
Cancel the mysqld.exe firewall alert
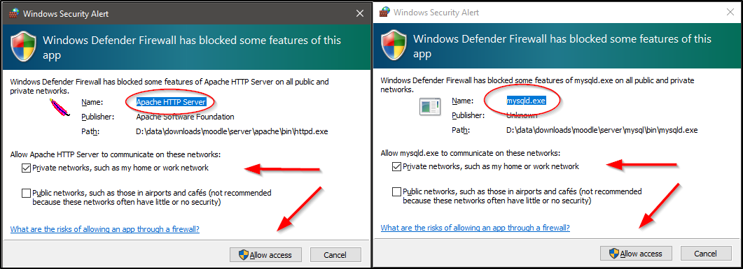click(x=706, y=254)
